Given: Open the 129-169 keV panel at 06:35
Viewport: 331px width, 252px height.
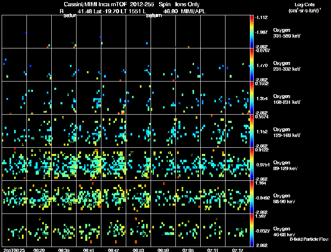Looking at the screenshot, I should pyautogui.click(x=64, y=131).
